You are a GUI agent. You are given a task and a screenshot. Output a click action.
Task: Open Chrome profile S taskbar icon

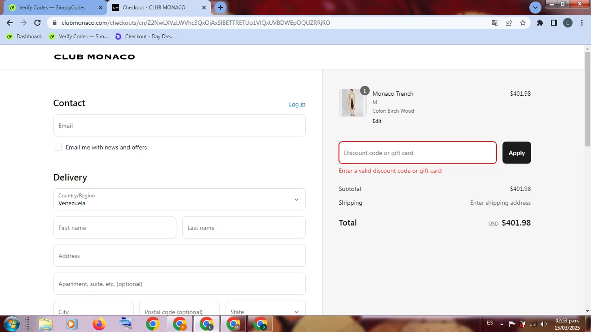click(260, 324)
